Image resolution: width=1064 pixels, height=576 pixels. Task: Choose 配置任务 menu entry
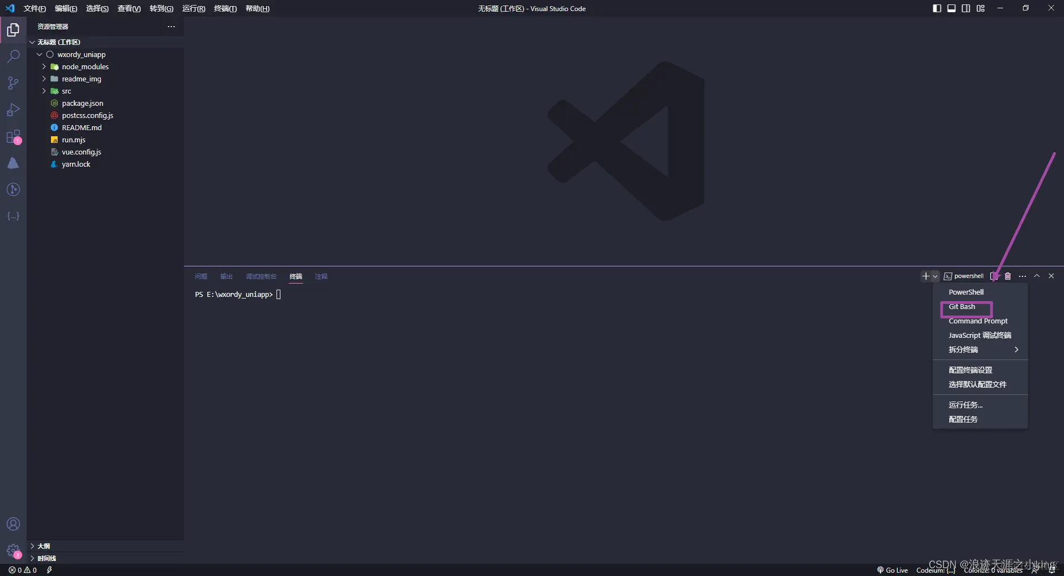(980, 419)
